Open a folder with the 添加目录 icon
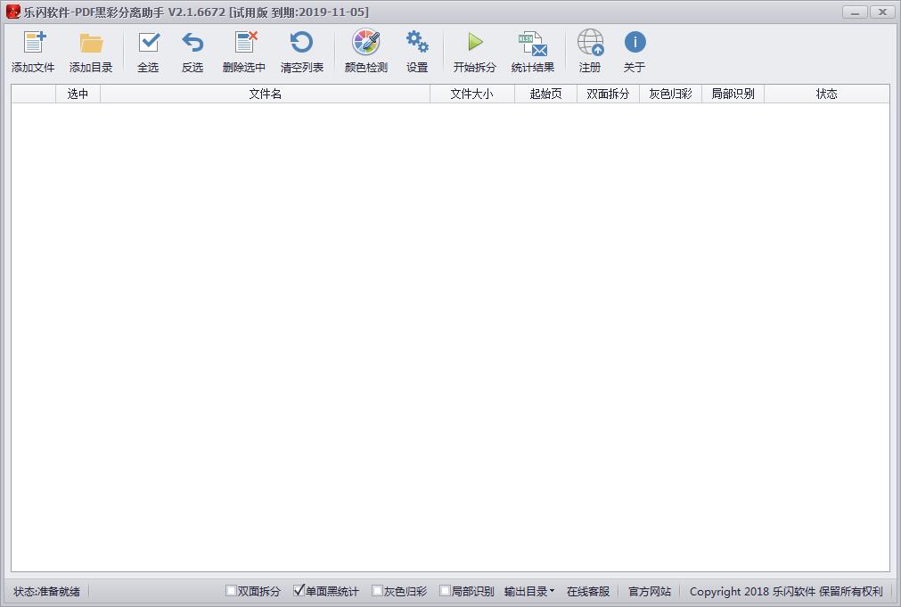This screenshot has height=607, width=901. (90, 50)
